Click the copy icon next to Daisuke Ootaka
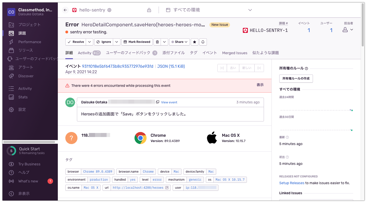The width and height of the screenshot is (367, 203). (x=158, y=102)
